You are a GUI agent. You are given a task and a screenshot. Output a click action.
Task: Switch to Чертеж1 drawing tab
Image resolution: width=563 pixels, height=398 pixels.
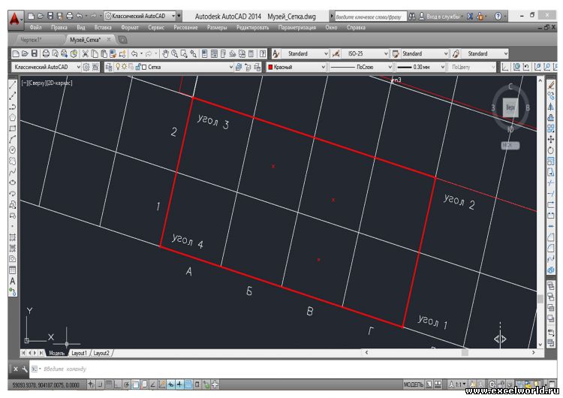coord(32,40)
